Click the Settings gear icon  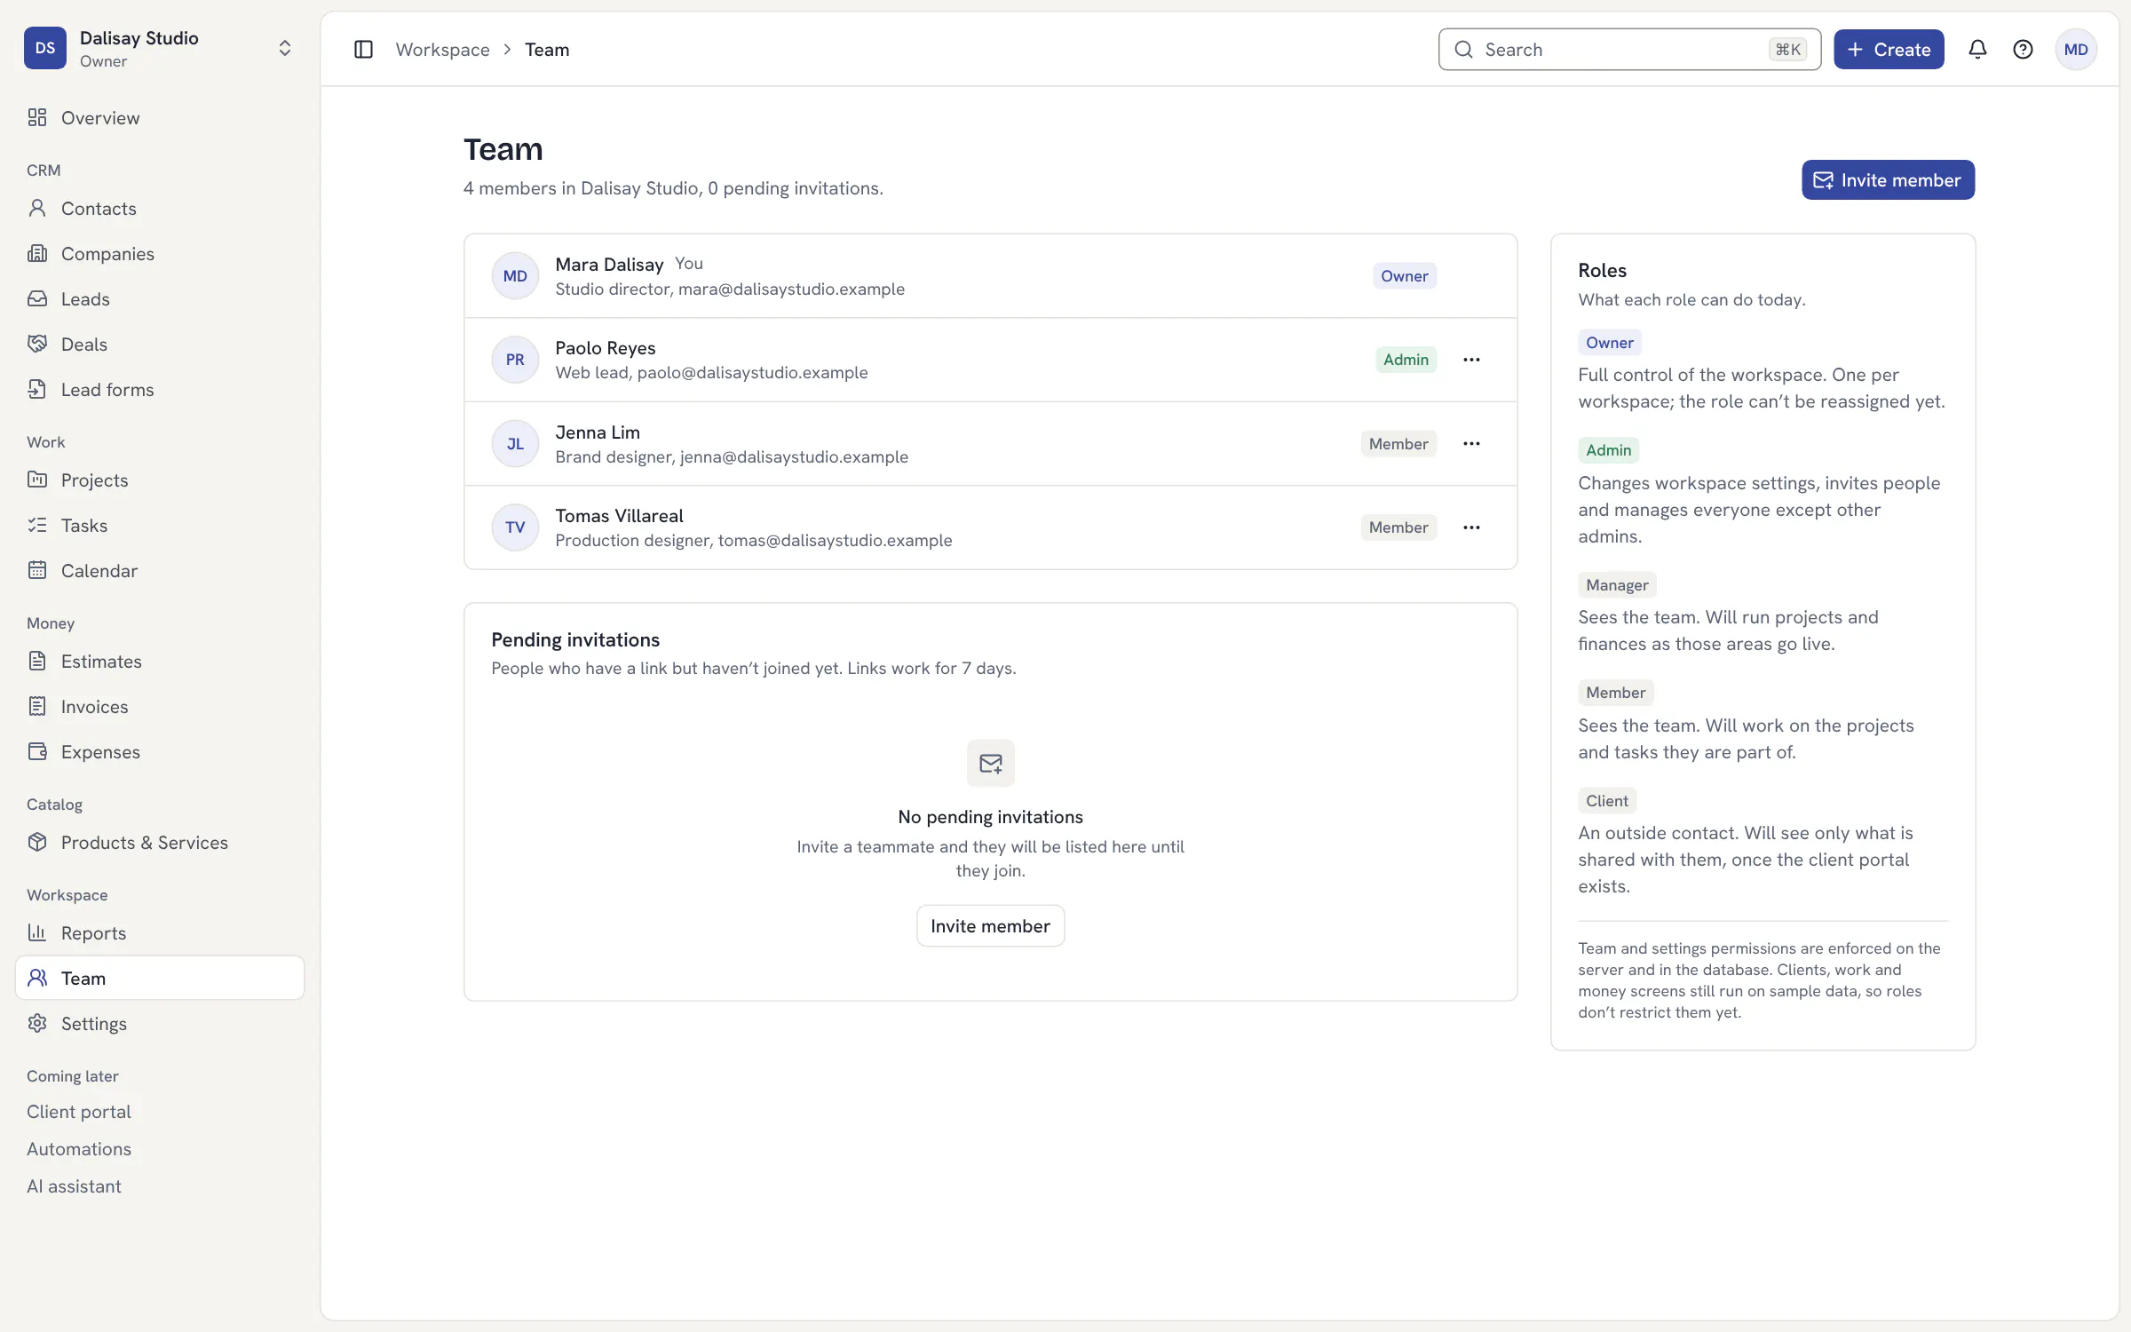37,1024
